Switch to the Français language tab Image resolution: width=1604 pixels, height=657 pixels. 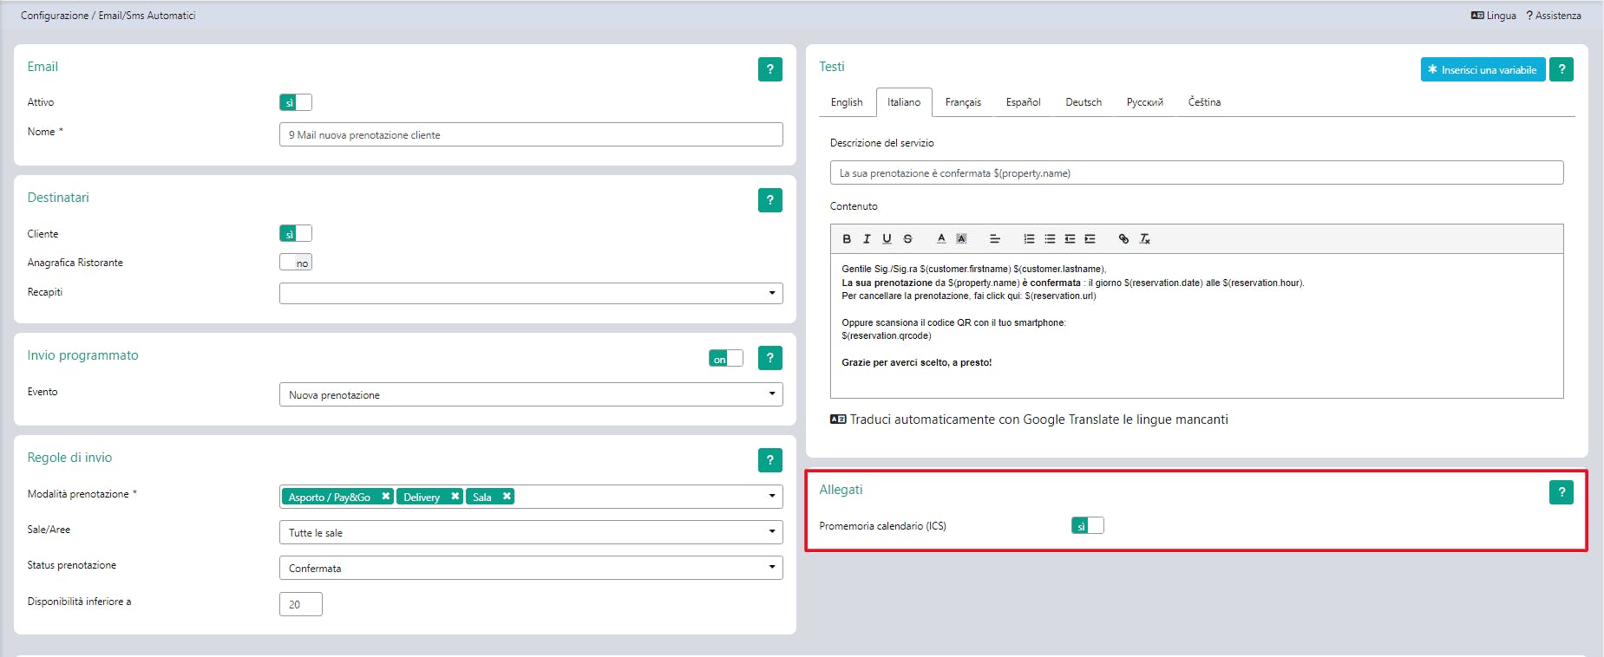[963, 102]
